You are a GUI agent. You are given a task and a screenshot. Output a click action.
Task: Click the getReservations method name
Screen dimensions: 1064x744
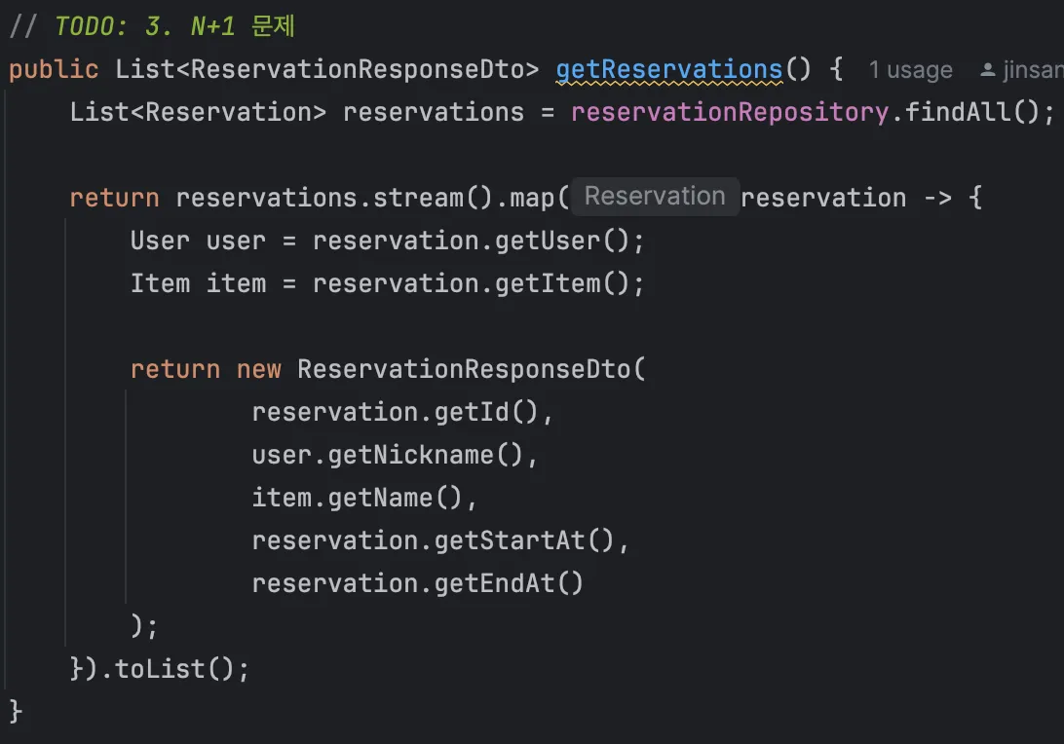(x=669, y=69)
